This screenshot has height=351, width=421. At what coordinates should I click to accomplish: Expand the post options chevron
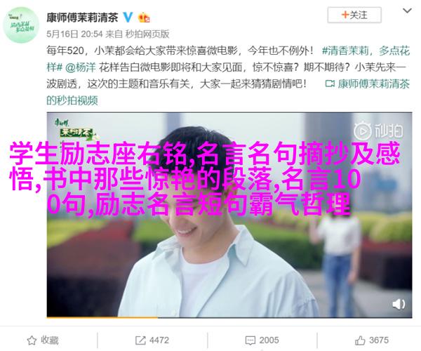407,11
